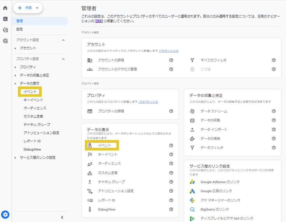Viewport: 286px width, 222px height.
Task: Click the DebugView icon in card
Action: pos(90,210)
